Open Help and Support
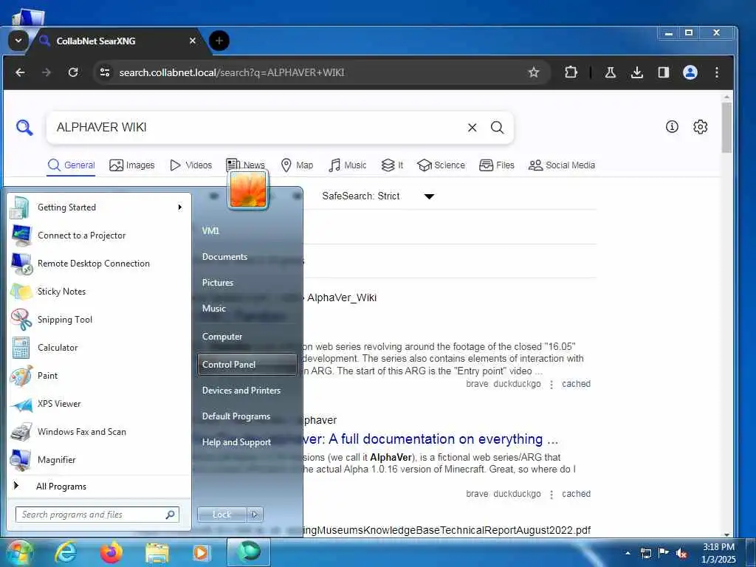The height and width of the screenshot is (567, 756). point(247,442)
